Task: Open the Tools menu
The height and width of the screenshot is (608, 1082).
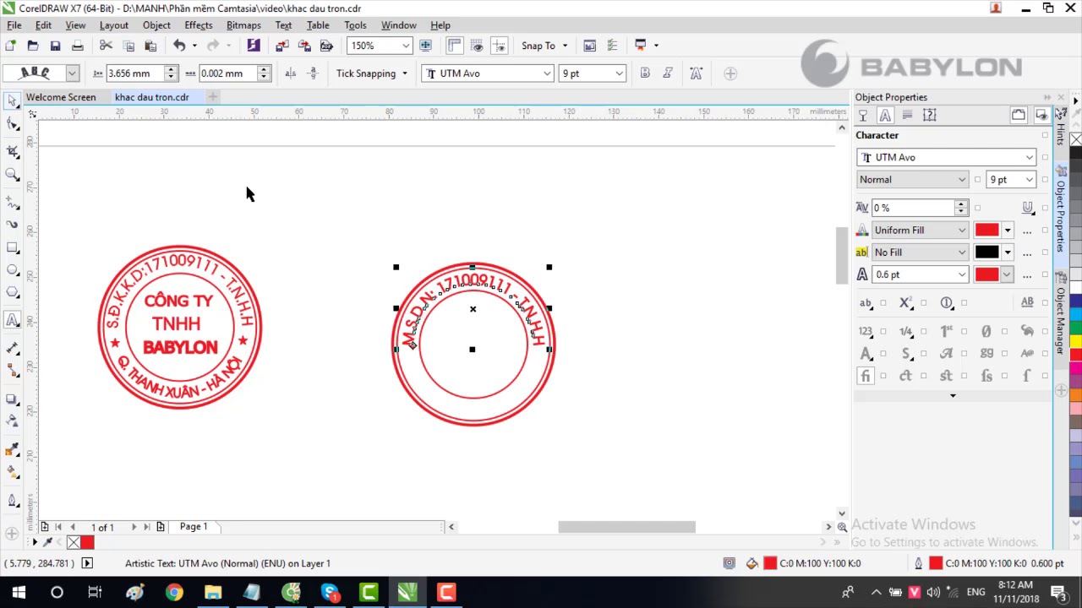Action: pos(355,25)
